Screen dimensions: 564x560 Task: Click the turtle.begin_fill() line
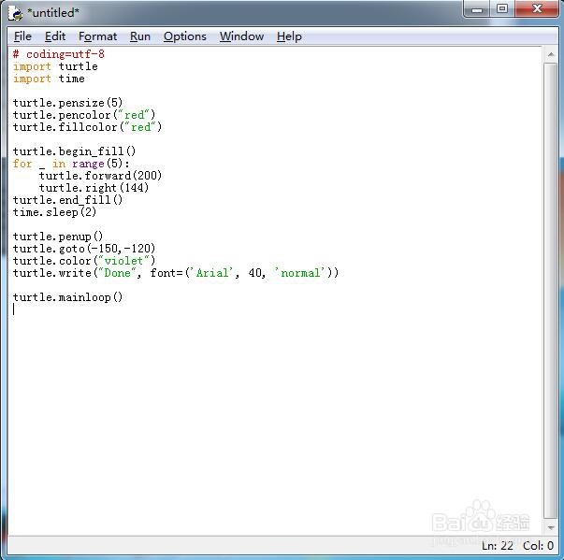tap(75, 151)
